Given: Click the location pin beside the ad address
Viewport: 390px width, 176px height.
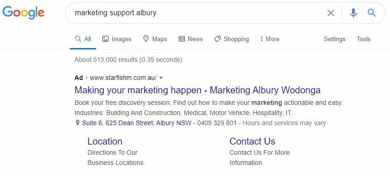Looking at the screenshot, I should tap(78, 123).
